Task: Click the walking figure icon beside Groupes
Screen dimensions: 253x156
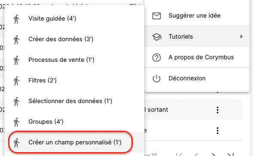Action: click(16, 122)
